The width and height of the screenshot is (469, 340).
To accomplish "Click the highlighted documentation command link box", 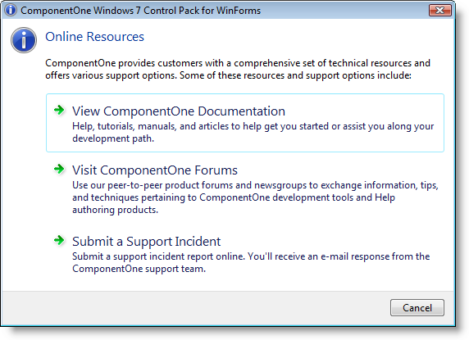I will [x=245, y=123].
